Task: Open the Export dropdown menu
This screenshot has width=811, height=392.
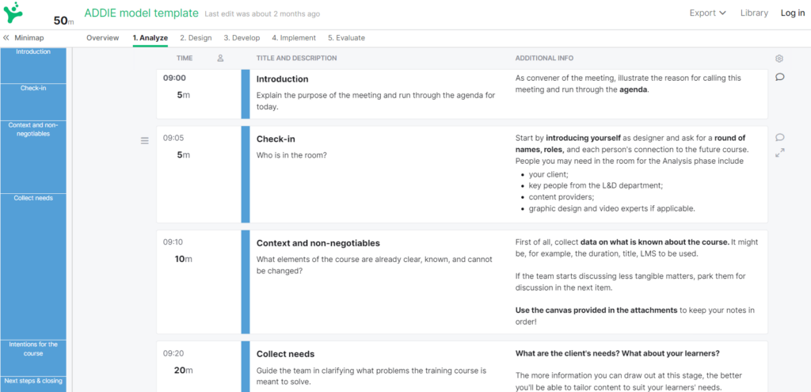Action: 707,13
